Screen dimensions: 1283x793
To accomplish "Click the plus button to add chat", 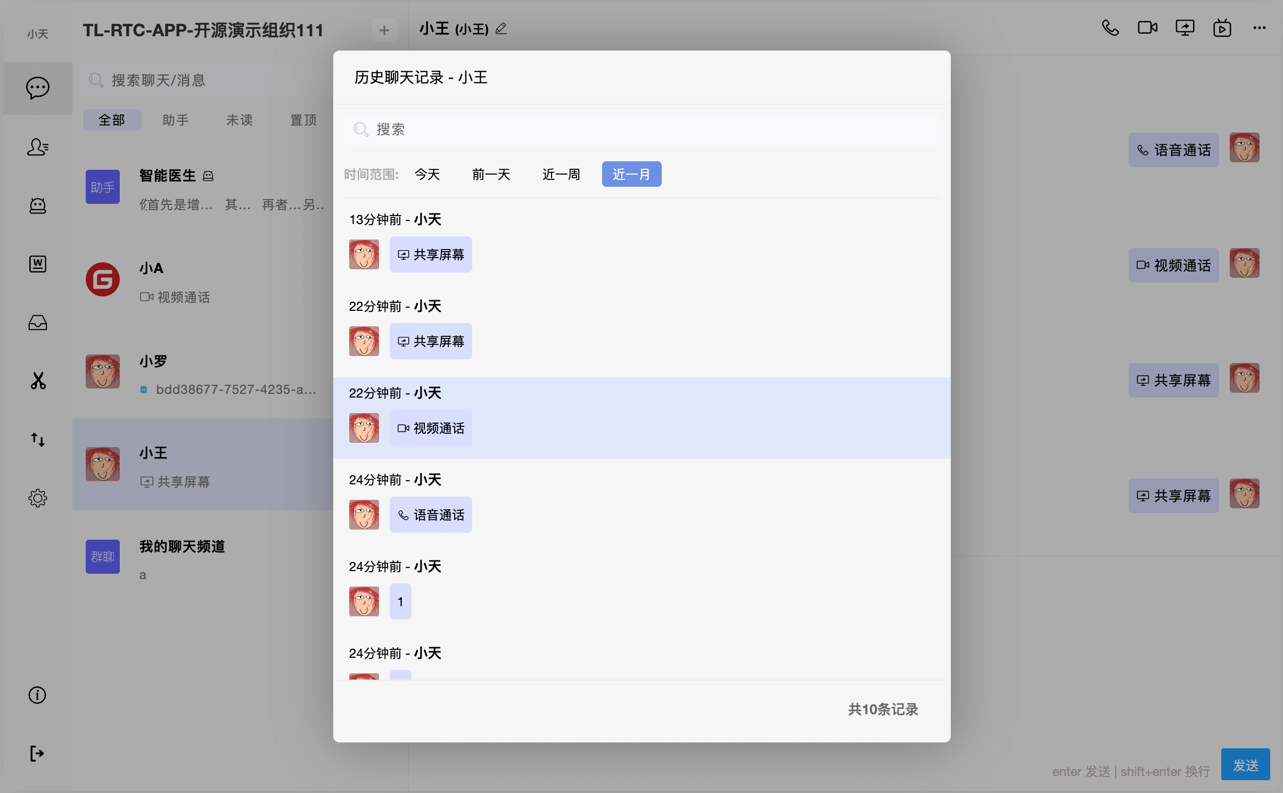I will pyautogui.click(x=384, y=30).
